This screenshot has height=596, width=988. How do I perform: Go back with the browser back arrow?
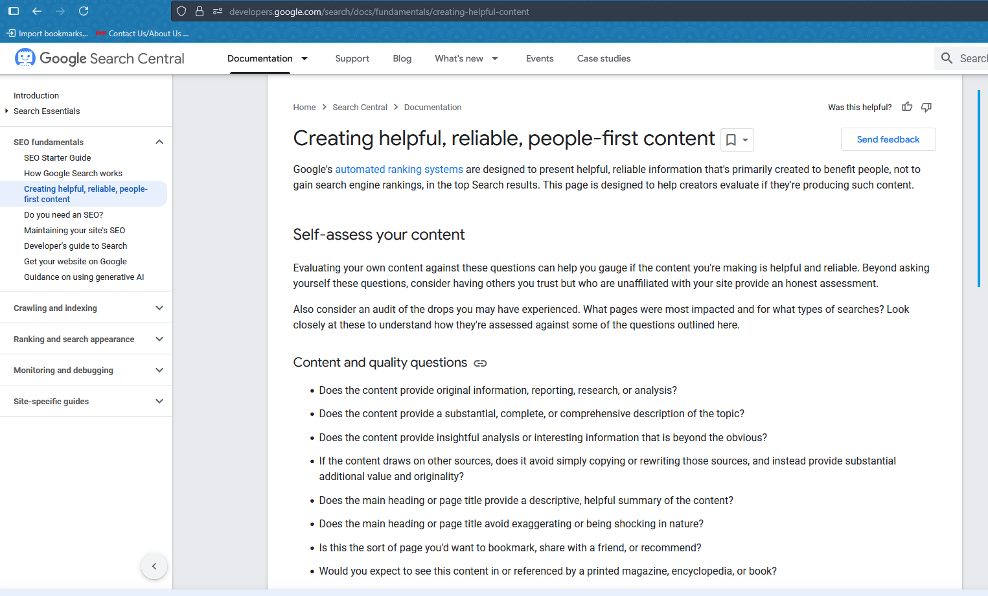click(x=37, y=11)
